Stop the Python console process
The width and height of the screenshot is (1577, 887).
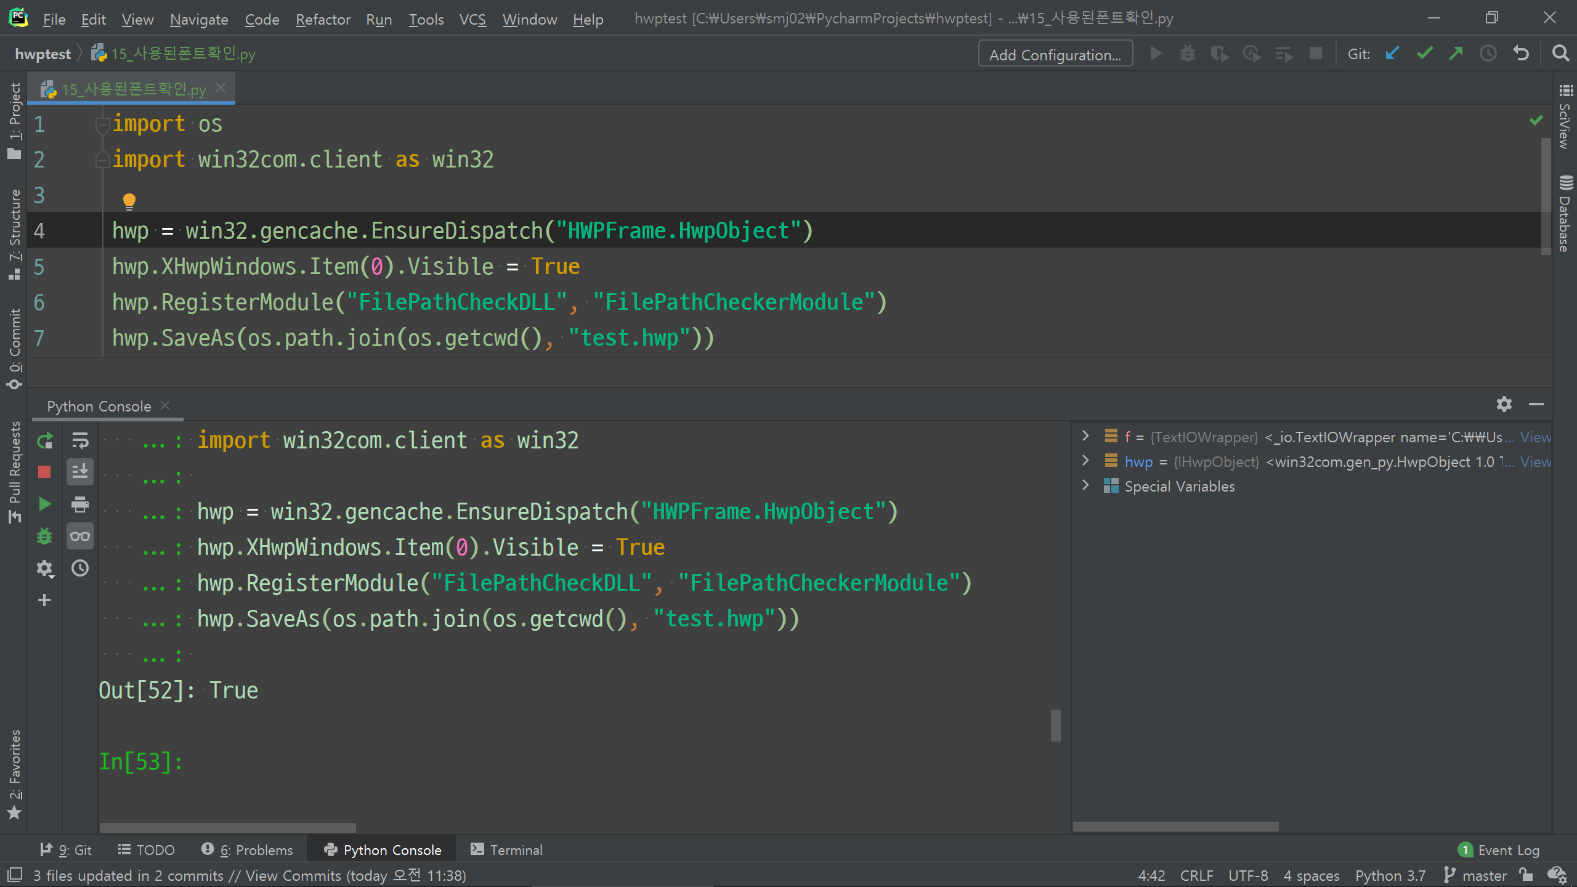coord(44,472)
